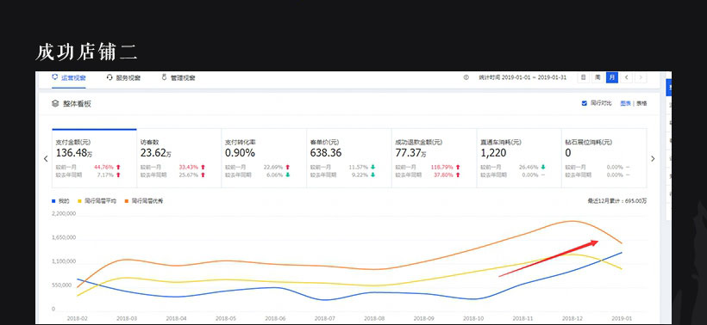Click the 33.43% change value
Screen dimensions: 707x325
[189, 167]
